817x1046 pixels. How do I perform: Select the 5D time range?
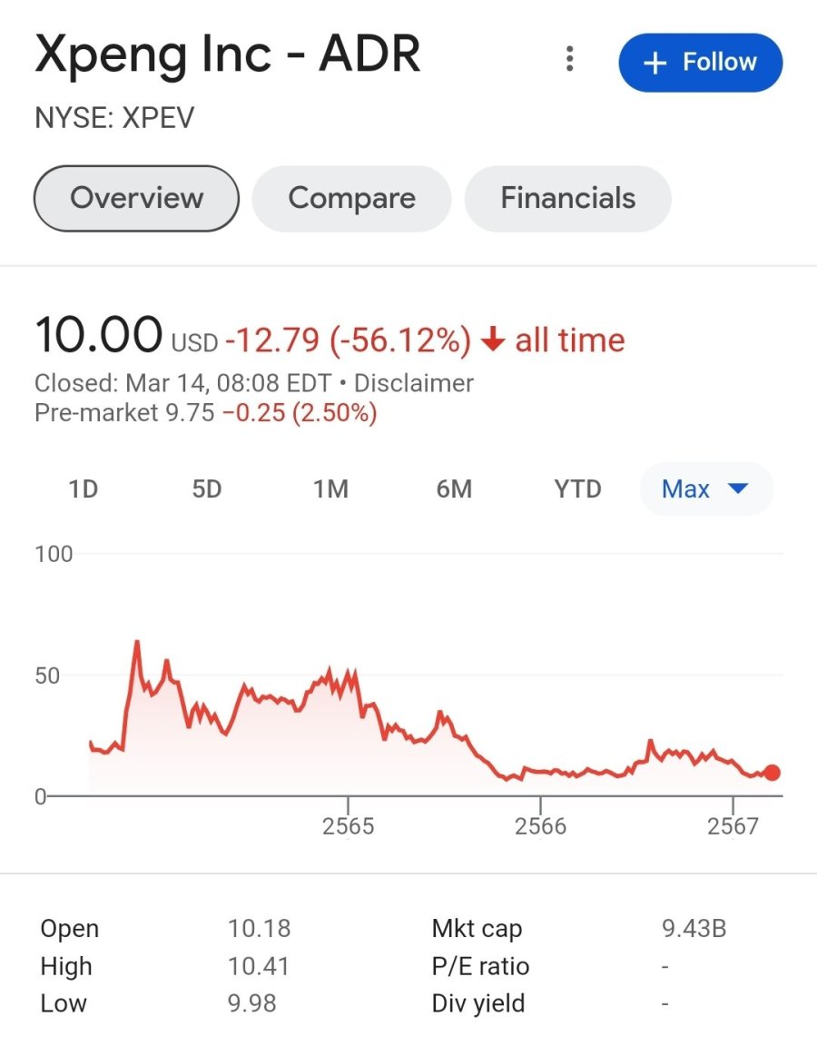(207, 489)
